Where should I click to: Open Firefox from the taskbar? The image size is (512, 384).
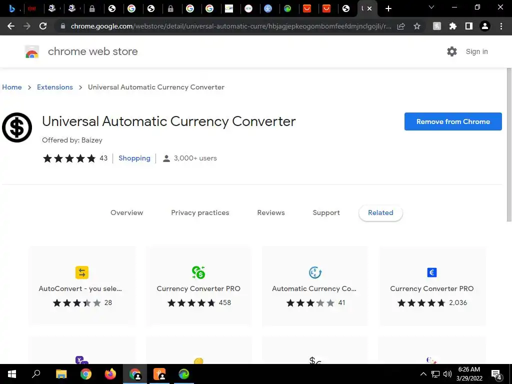(x=110, y=374)
